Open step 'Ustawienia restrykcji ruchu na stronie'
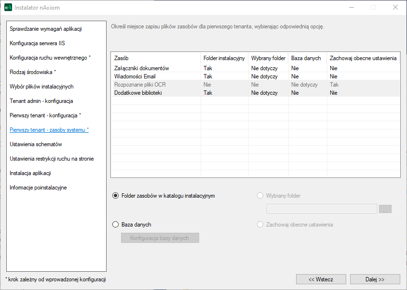407x290 pixels. coord(52,159)
